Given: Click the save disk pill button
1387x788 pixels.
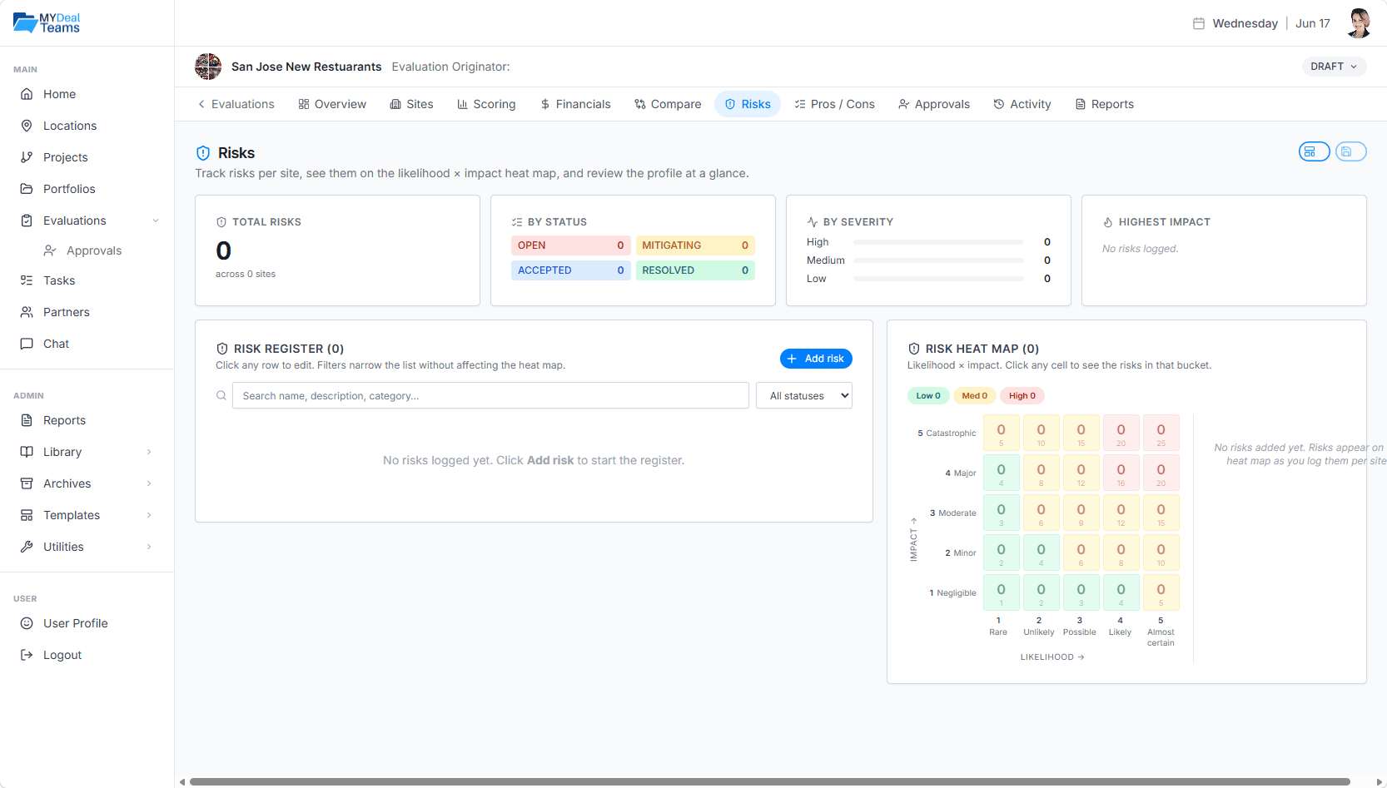Looking at the screenshot, I should click(x=1351, y=151).
